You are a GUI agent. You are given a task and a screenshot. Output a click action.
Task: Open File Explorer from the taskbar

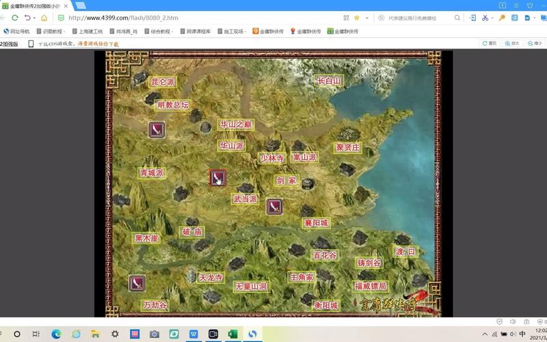tap(95, 334)
